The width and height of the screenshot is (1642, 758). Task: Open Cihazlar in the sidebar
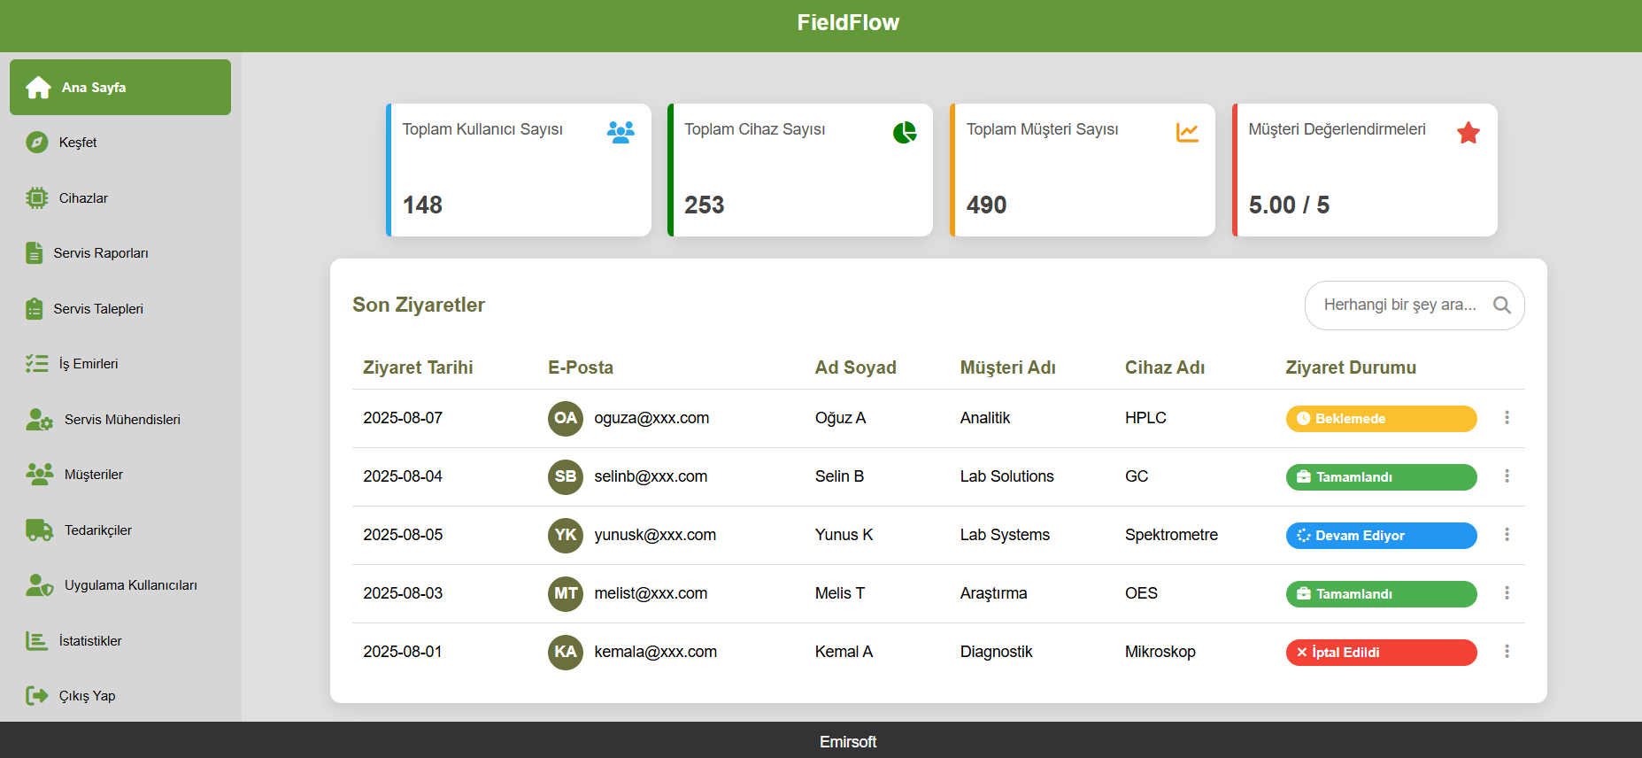coord(83,198)
